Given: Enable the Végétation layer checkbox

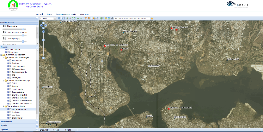Looking at the screenshot, I should 10,112.
